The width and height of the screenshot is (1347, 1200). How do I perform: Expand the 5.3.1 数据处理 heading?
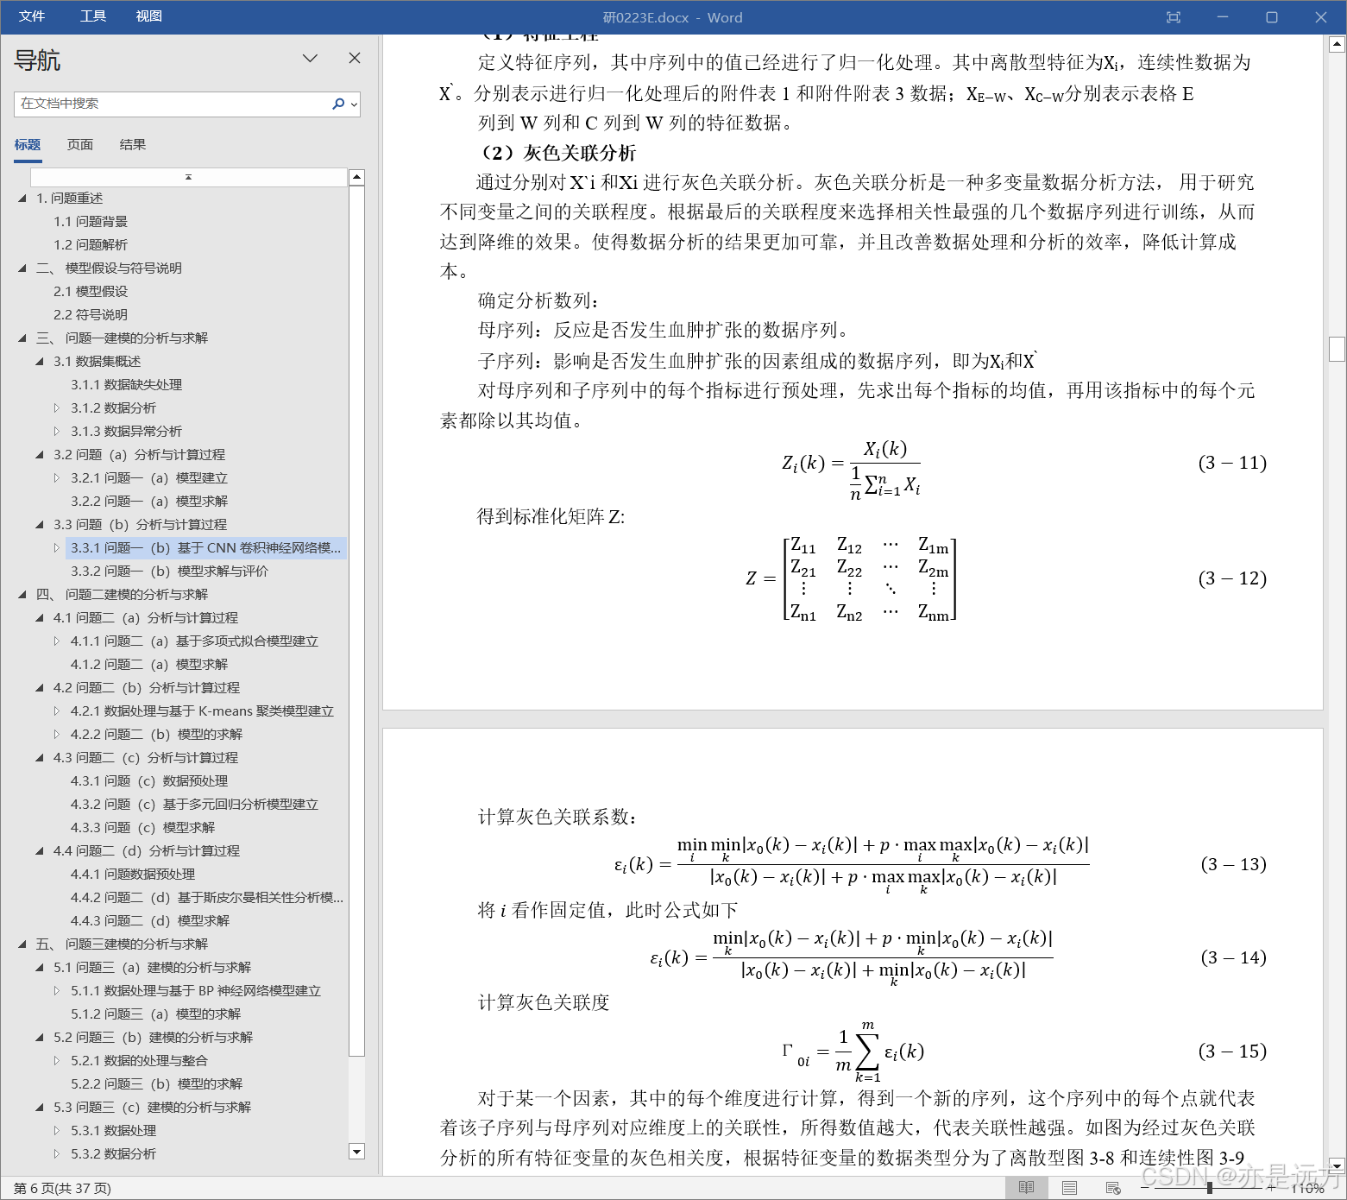[57, 1131]
